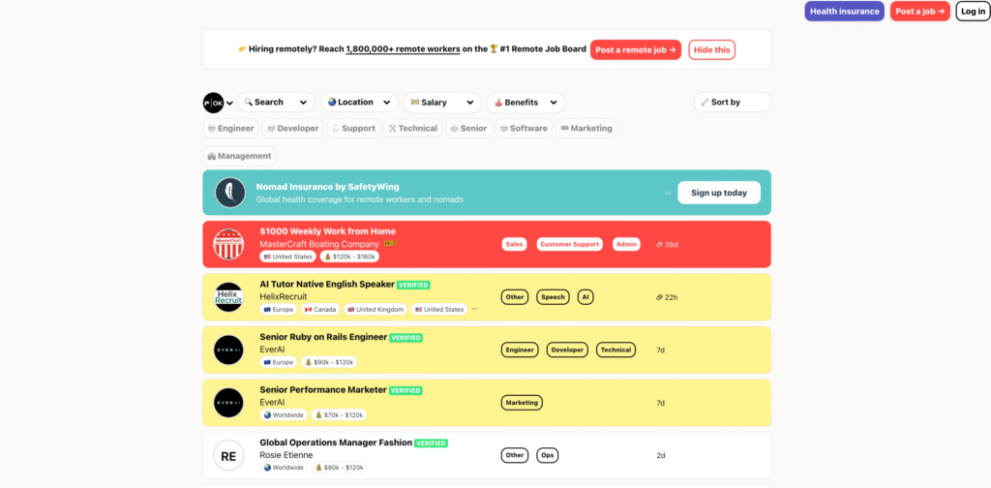Open the 1,800,000+ remote workers link
This screenshot has height=488, width=991.
pyautogui.click(x=404, y=49)
